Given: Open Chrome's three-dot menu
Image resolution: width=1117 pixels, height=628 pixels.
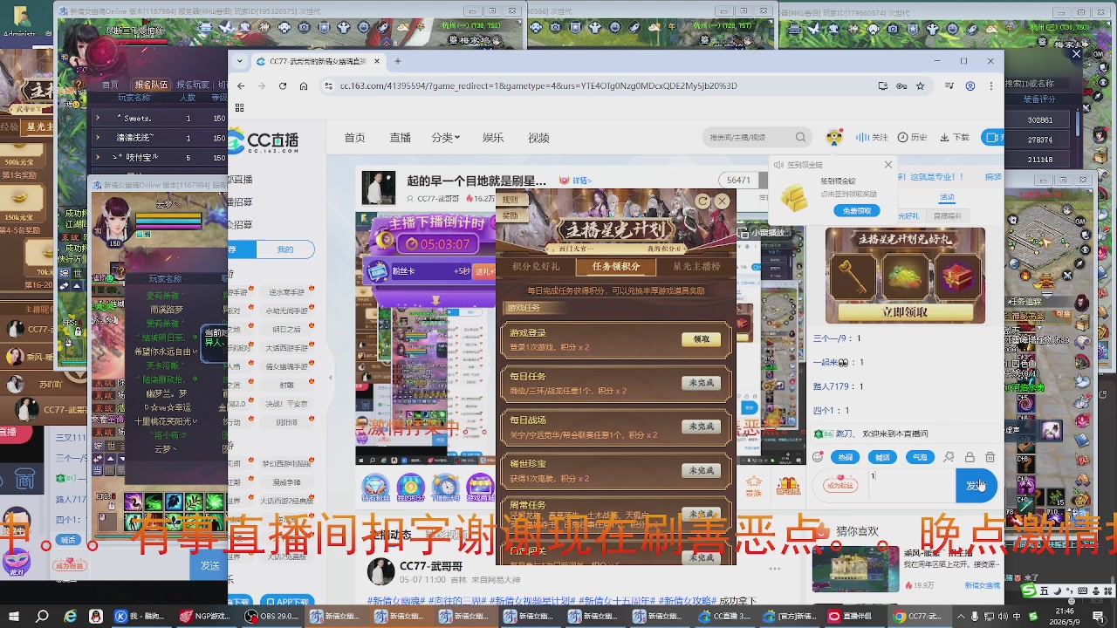Looking at the screenshot, I should (991, 85).
